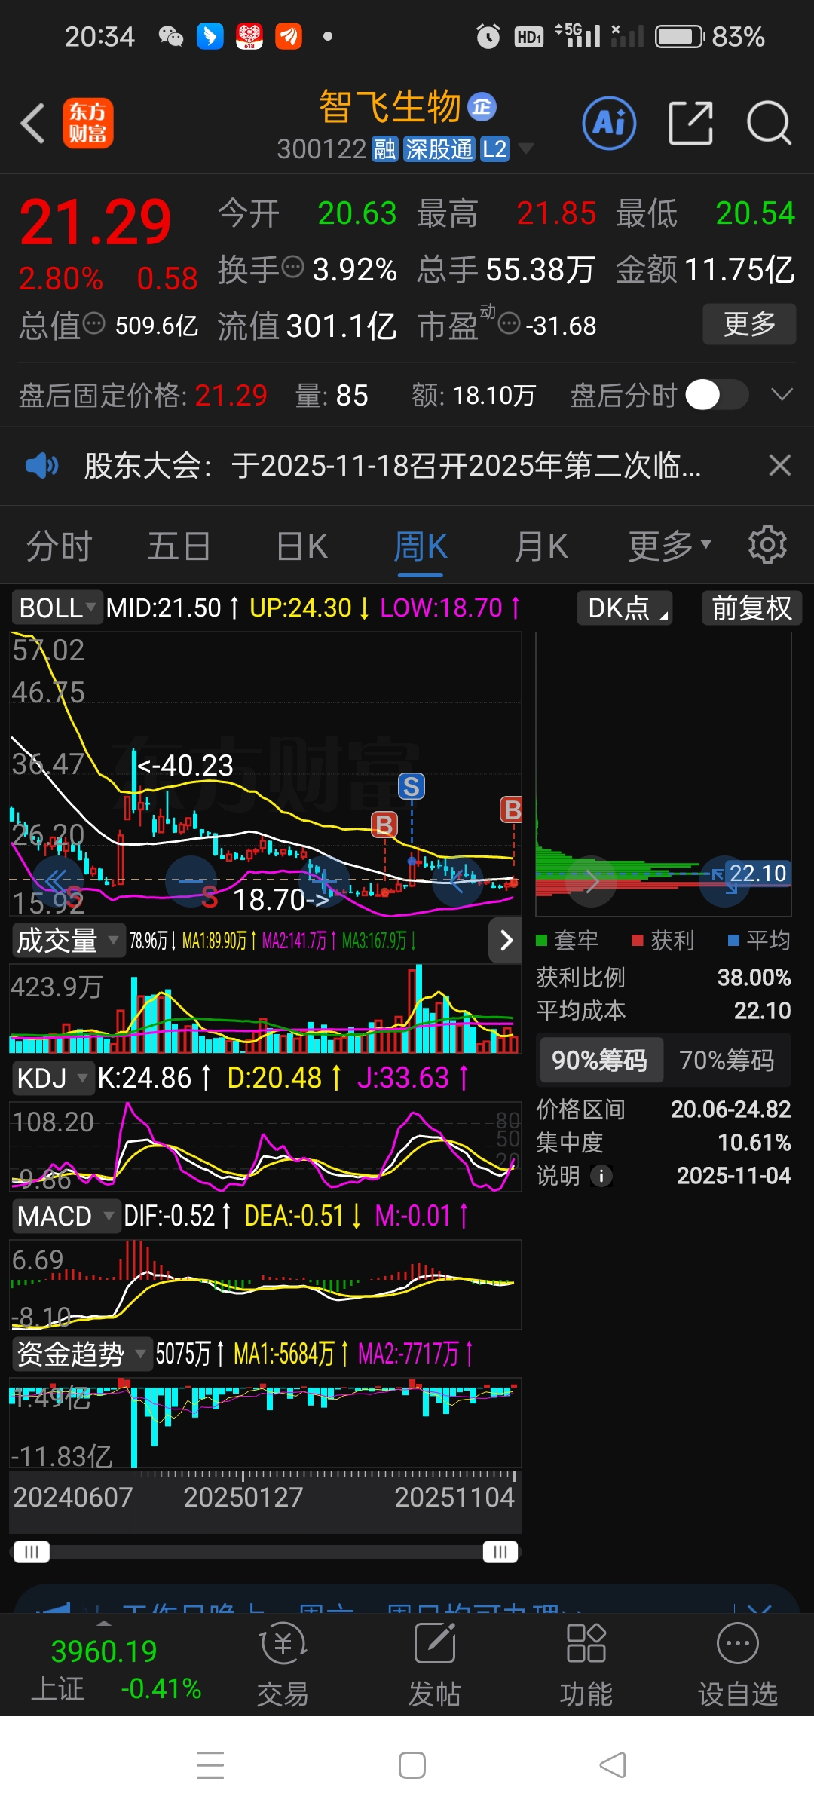The width and height of the screenshot is (814, 1815).
Task: Open the BOLL indicator dropdown
Action: click(57, 608)
